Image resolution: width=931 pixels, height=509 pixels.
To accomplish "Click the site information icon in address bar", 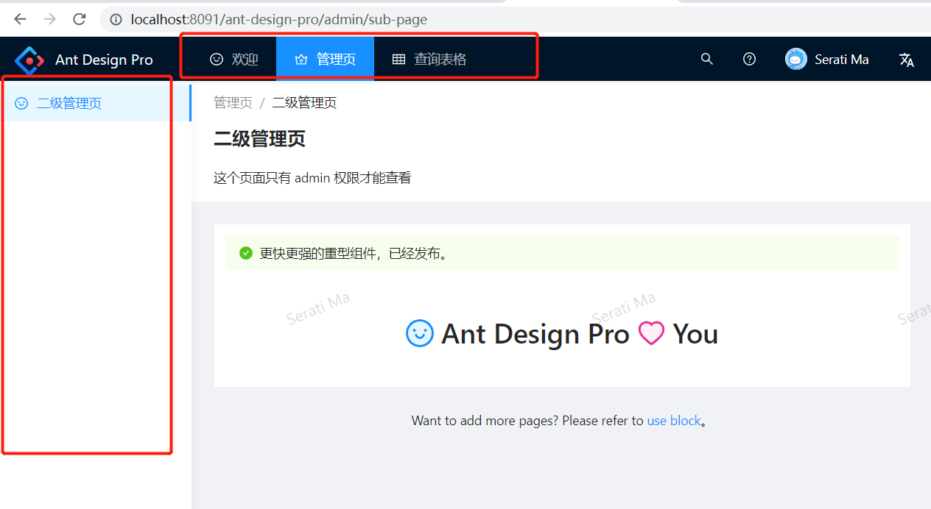I will point(116,19).
